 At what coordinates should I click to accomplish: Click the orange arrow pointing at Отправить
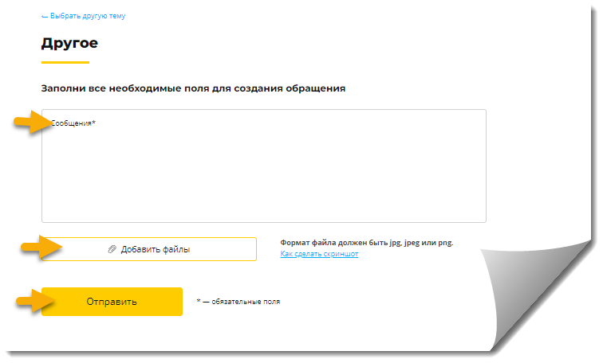point(35,301)
